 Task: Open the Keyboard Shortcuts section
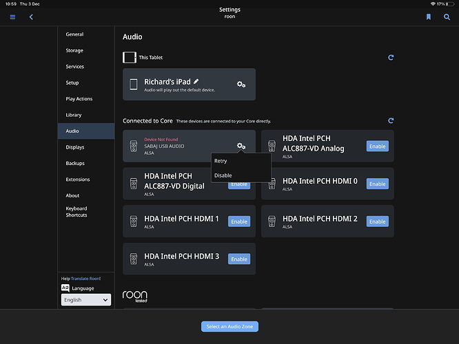[86, 212]
